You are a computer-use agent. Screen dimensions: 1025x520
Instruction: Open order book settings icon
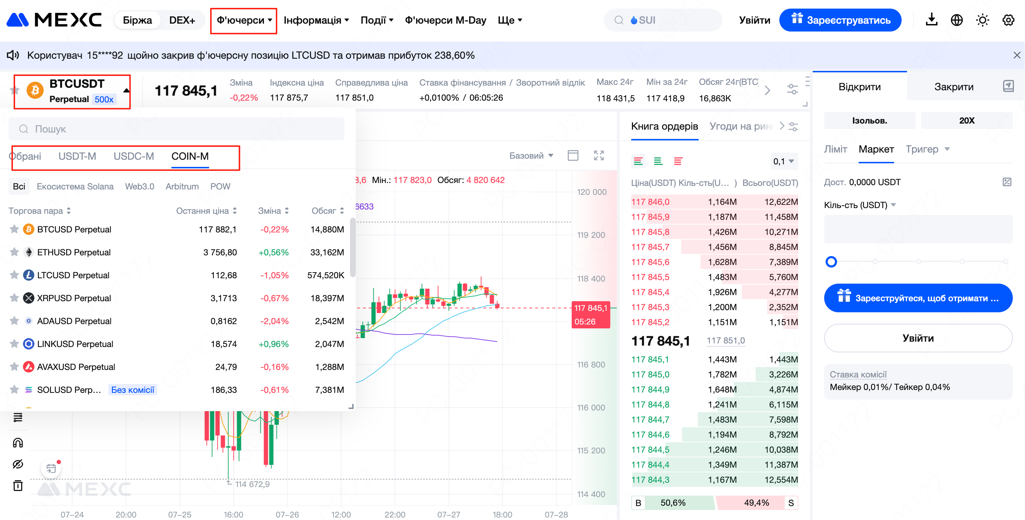793,127
